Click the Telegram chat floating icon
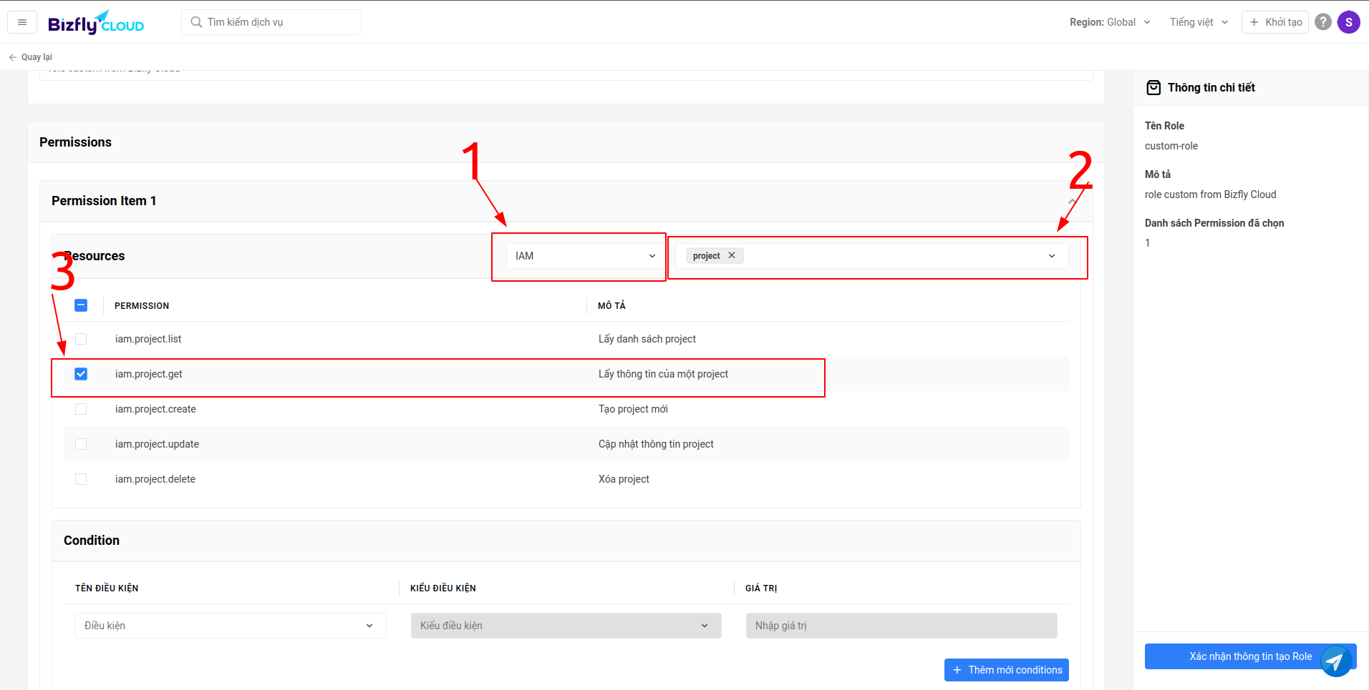The image size is (1369, 690). (1335, 661)
